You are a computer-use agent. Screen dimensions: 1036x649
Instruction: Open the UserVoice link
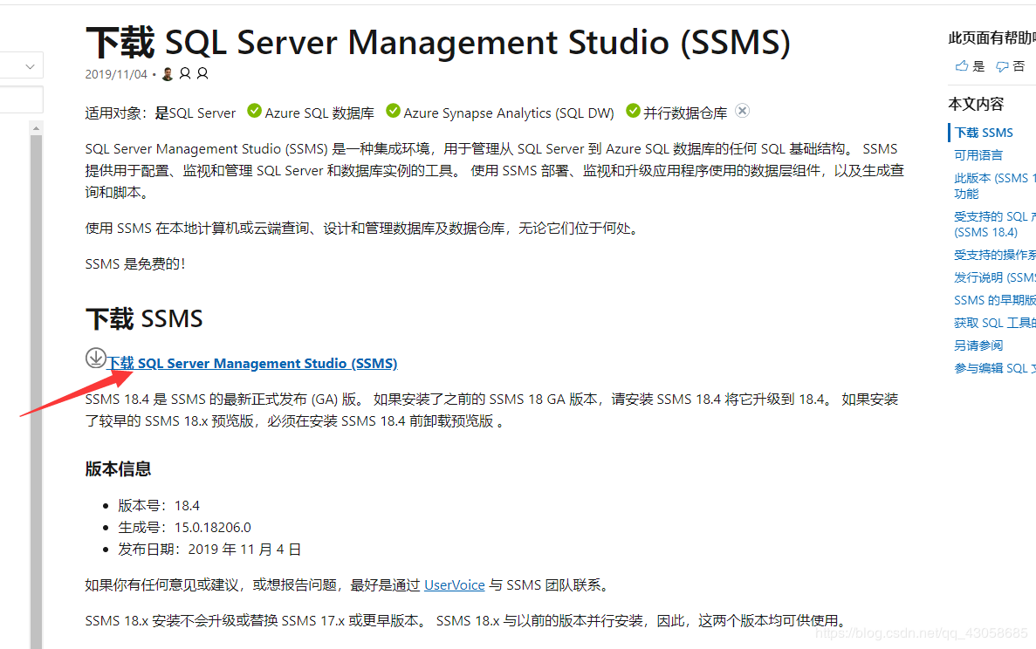(x=454, y=584)
